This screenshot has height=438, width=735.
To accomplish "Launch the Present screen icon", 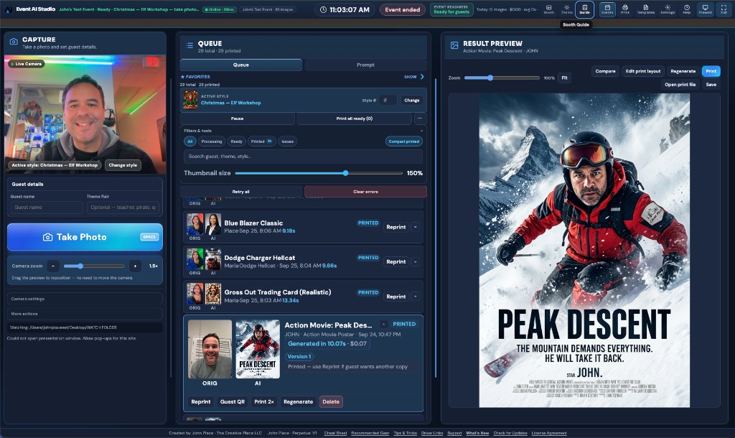I will pyautogui.click(x=705, y=9).
